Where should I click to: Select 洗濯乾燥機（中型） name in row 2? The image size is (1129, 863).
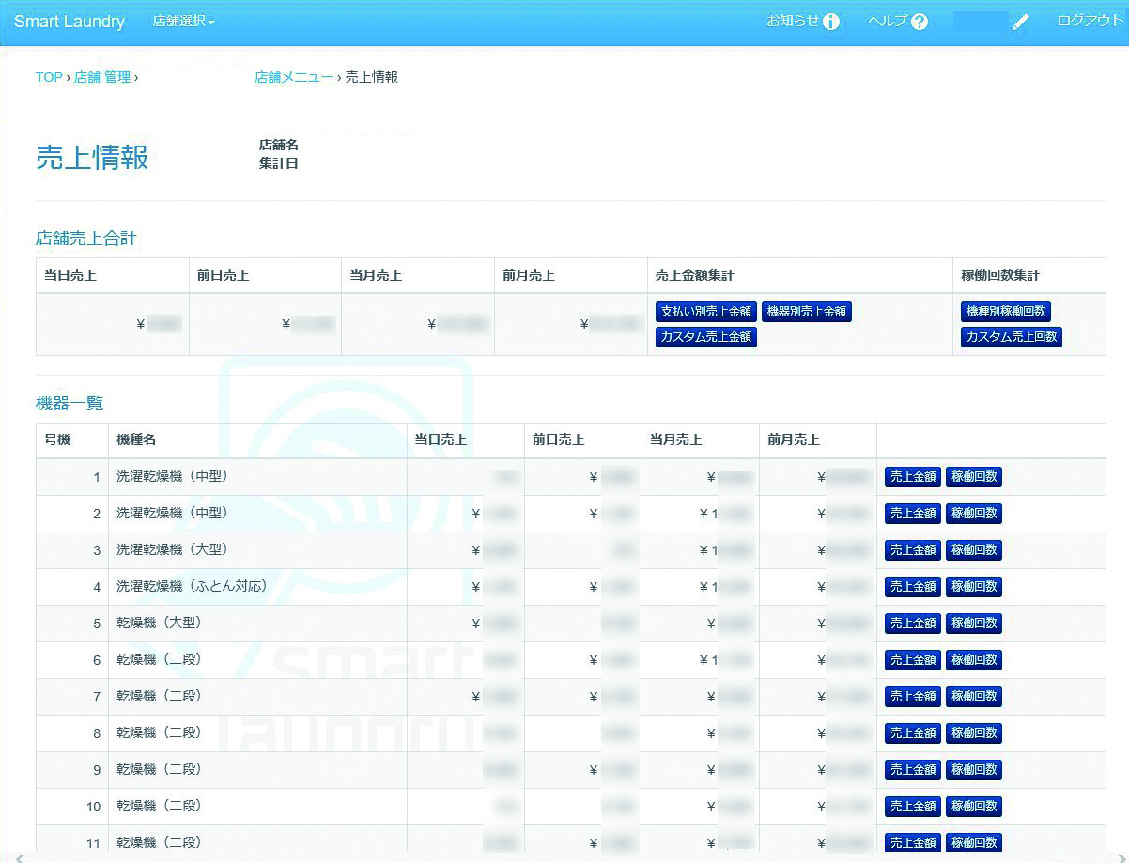click(173, 514)
